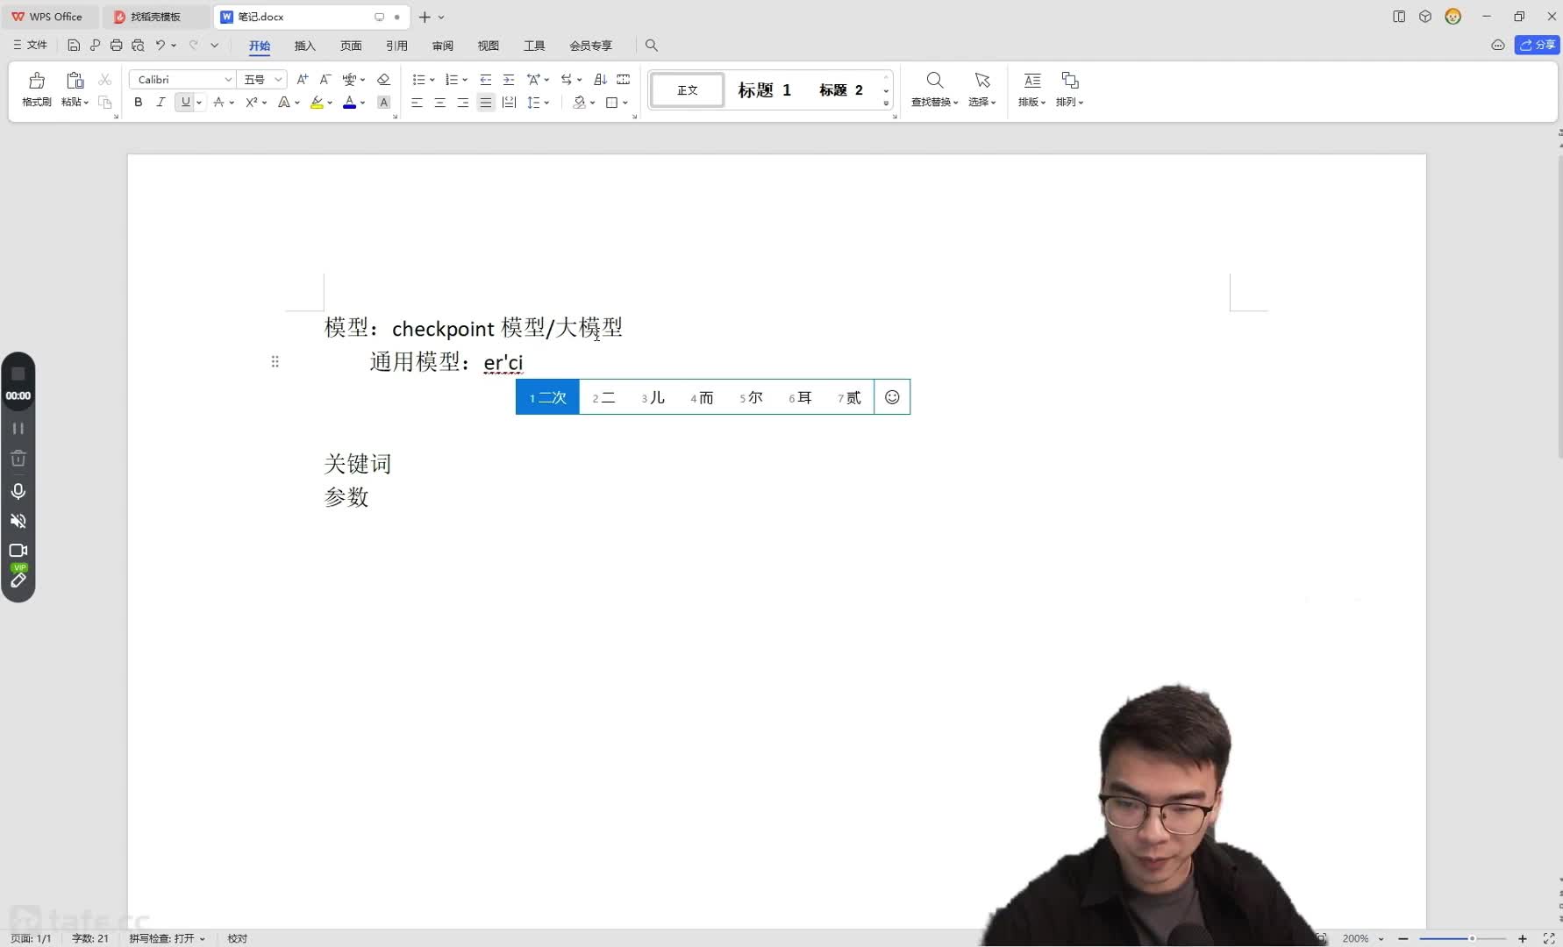Open Print Preview icon
The width and height of the screenshot is (1563, 947).
138,45
